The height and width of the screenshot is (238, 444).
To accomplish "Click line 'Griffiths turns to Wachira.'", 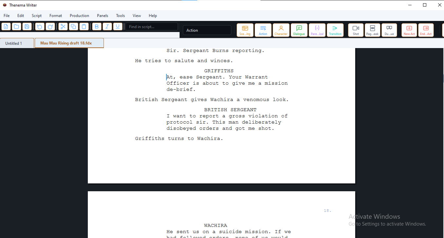I will pos(179,139).
